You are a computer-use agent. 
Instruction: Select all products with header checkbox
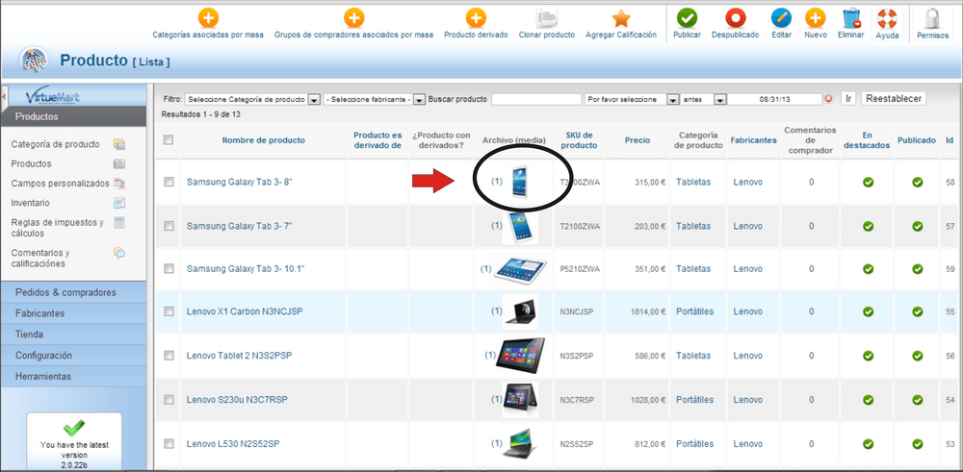[169, 140]
